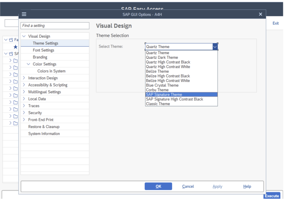Viewport: 284px width, 206px height.
Task: Choose SAP Signature High Contrast Black
Action: (181, 99)
